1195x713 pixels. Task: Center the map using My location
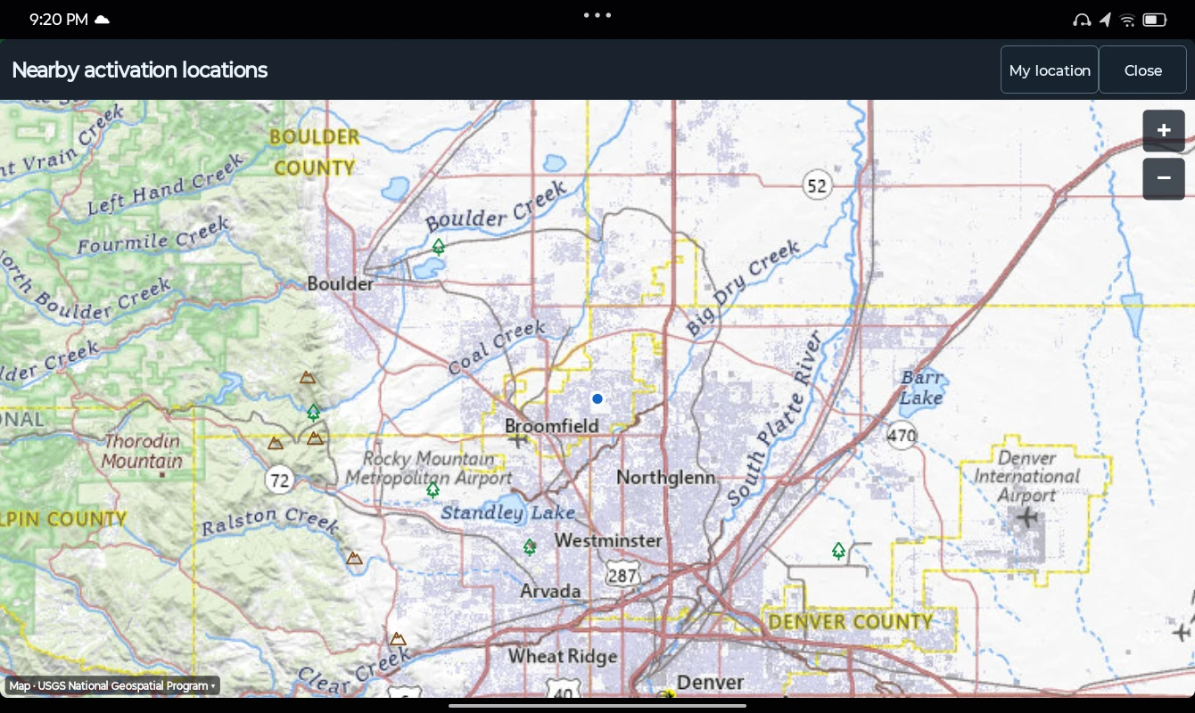1050,70
